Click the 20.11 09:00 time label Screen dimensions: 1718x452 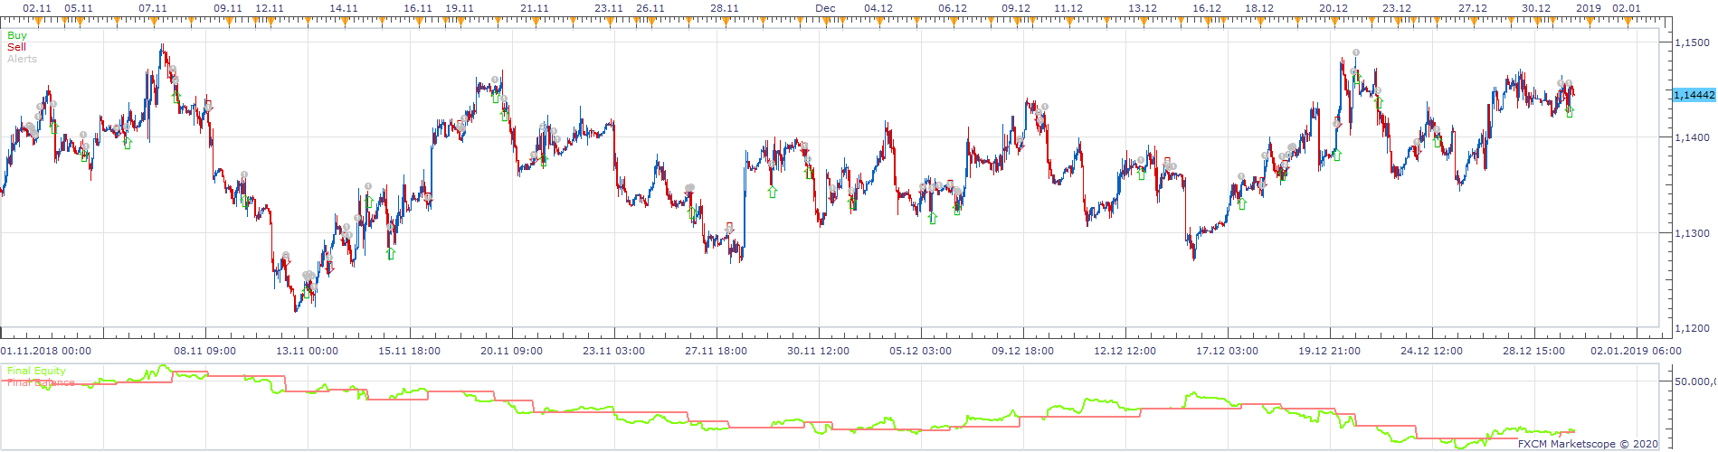click(x=512, y=351)
